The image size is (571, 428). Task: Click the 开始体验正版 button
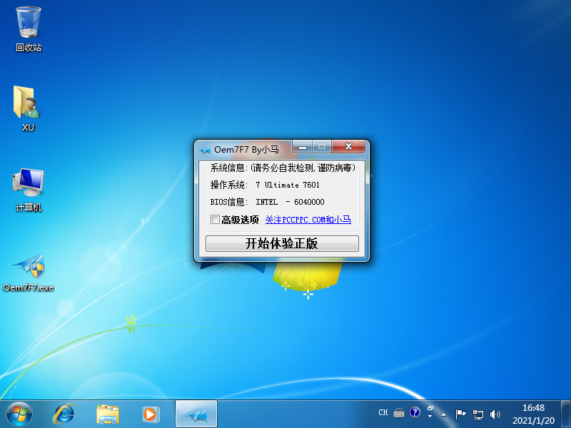click(282, 243)
